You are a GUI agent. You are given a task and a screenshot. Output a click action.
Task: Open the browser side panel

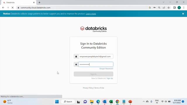click(x=174, y=8)
